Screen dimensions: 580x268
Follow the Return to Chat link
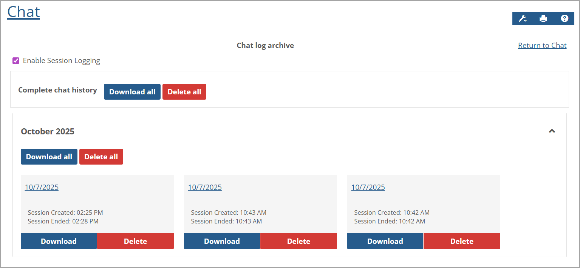(542, 45)
